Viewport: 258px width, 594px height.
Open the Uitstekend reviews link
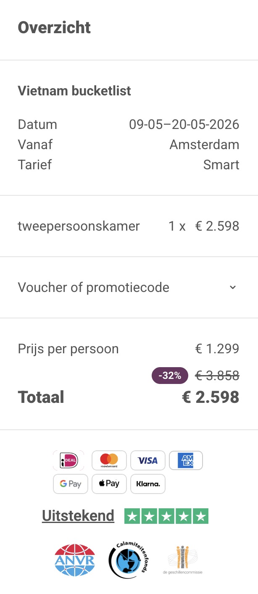coord(78,515)
